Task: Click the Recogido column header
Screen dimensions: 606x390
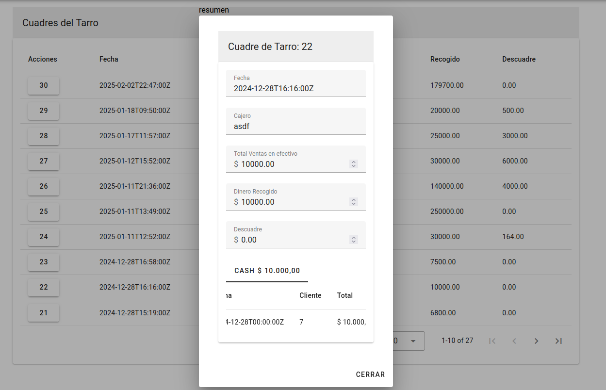Action: point(445,59)
